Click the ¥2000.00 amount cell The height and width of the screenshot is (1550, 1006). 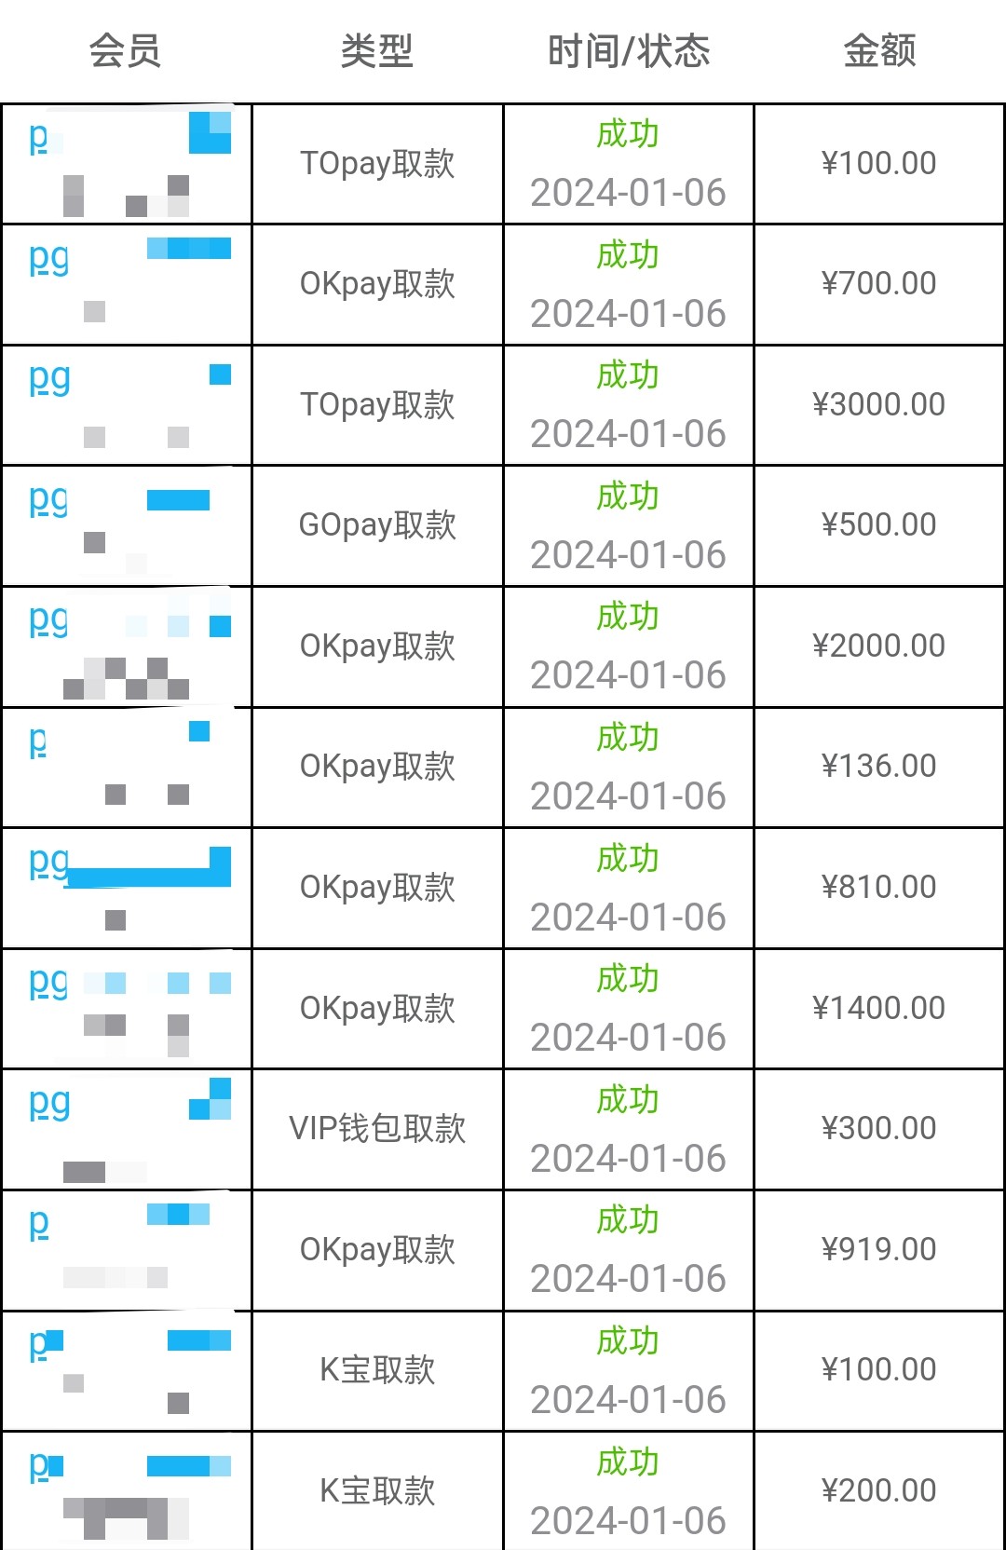pos(879,646)
